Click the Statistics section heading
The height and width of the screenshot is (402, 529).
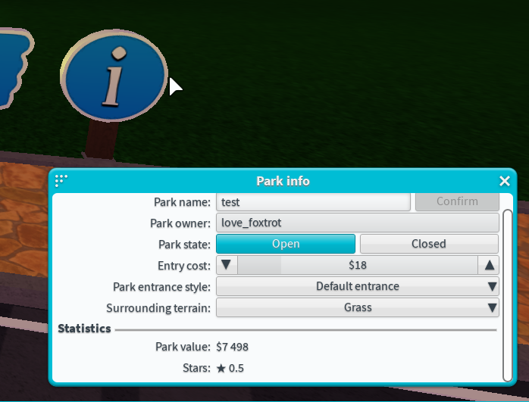point(84,329)
